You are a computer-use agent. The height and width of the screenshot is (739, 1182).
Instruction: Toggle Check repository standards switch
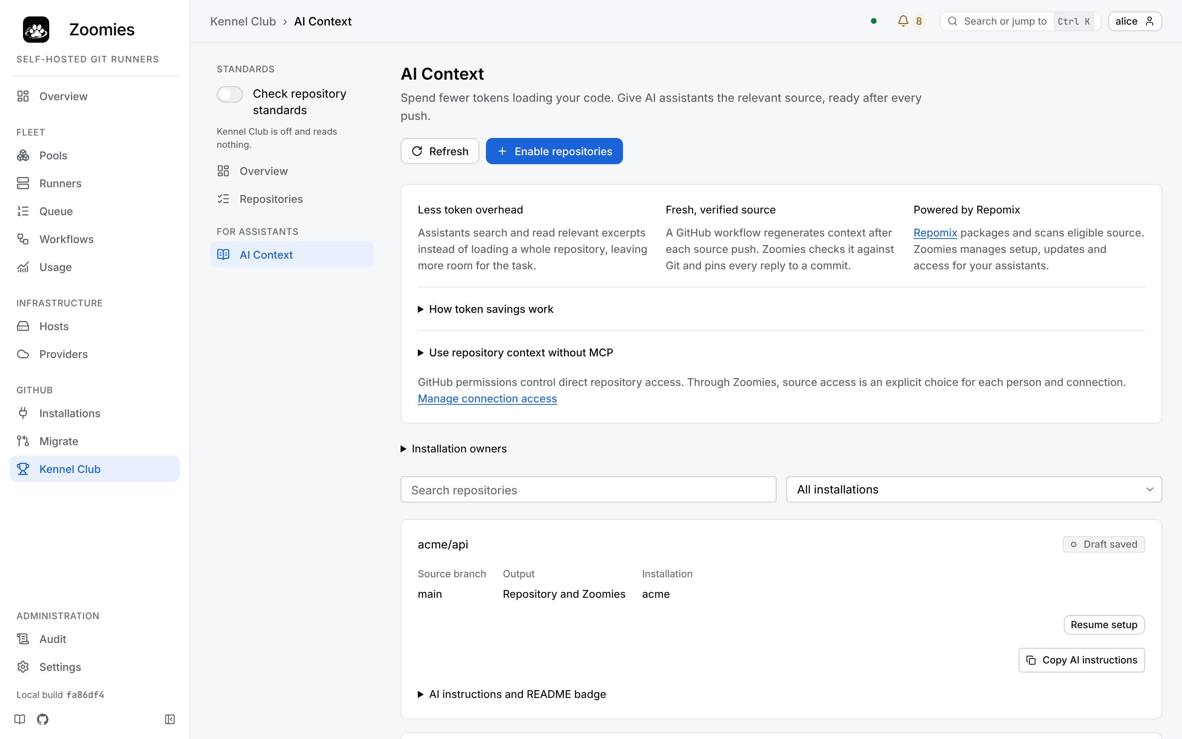tap(229, 94)
